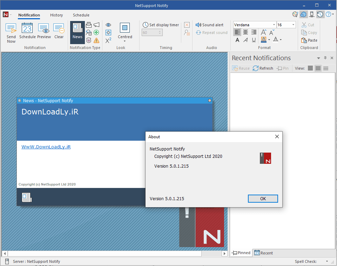Click the resize-to-fit look icon
Viewport: 337px width, 266px height.
[x=108, y=33]
